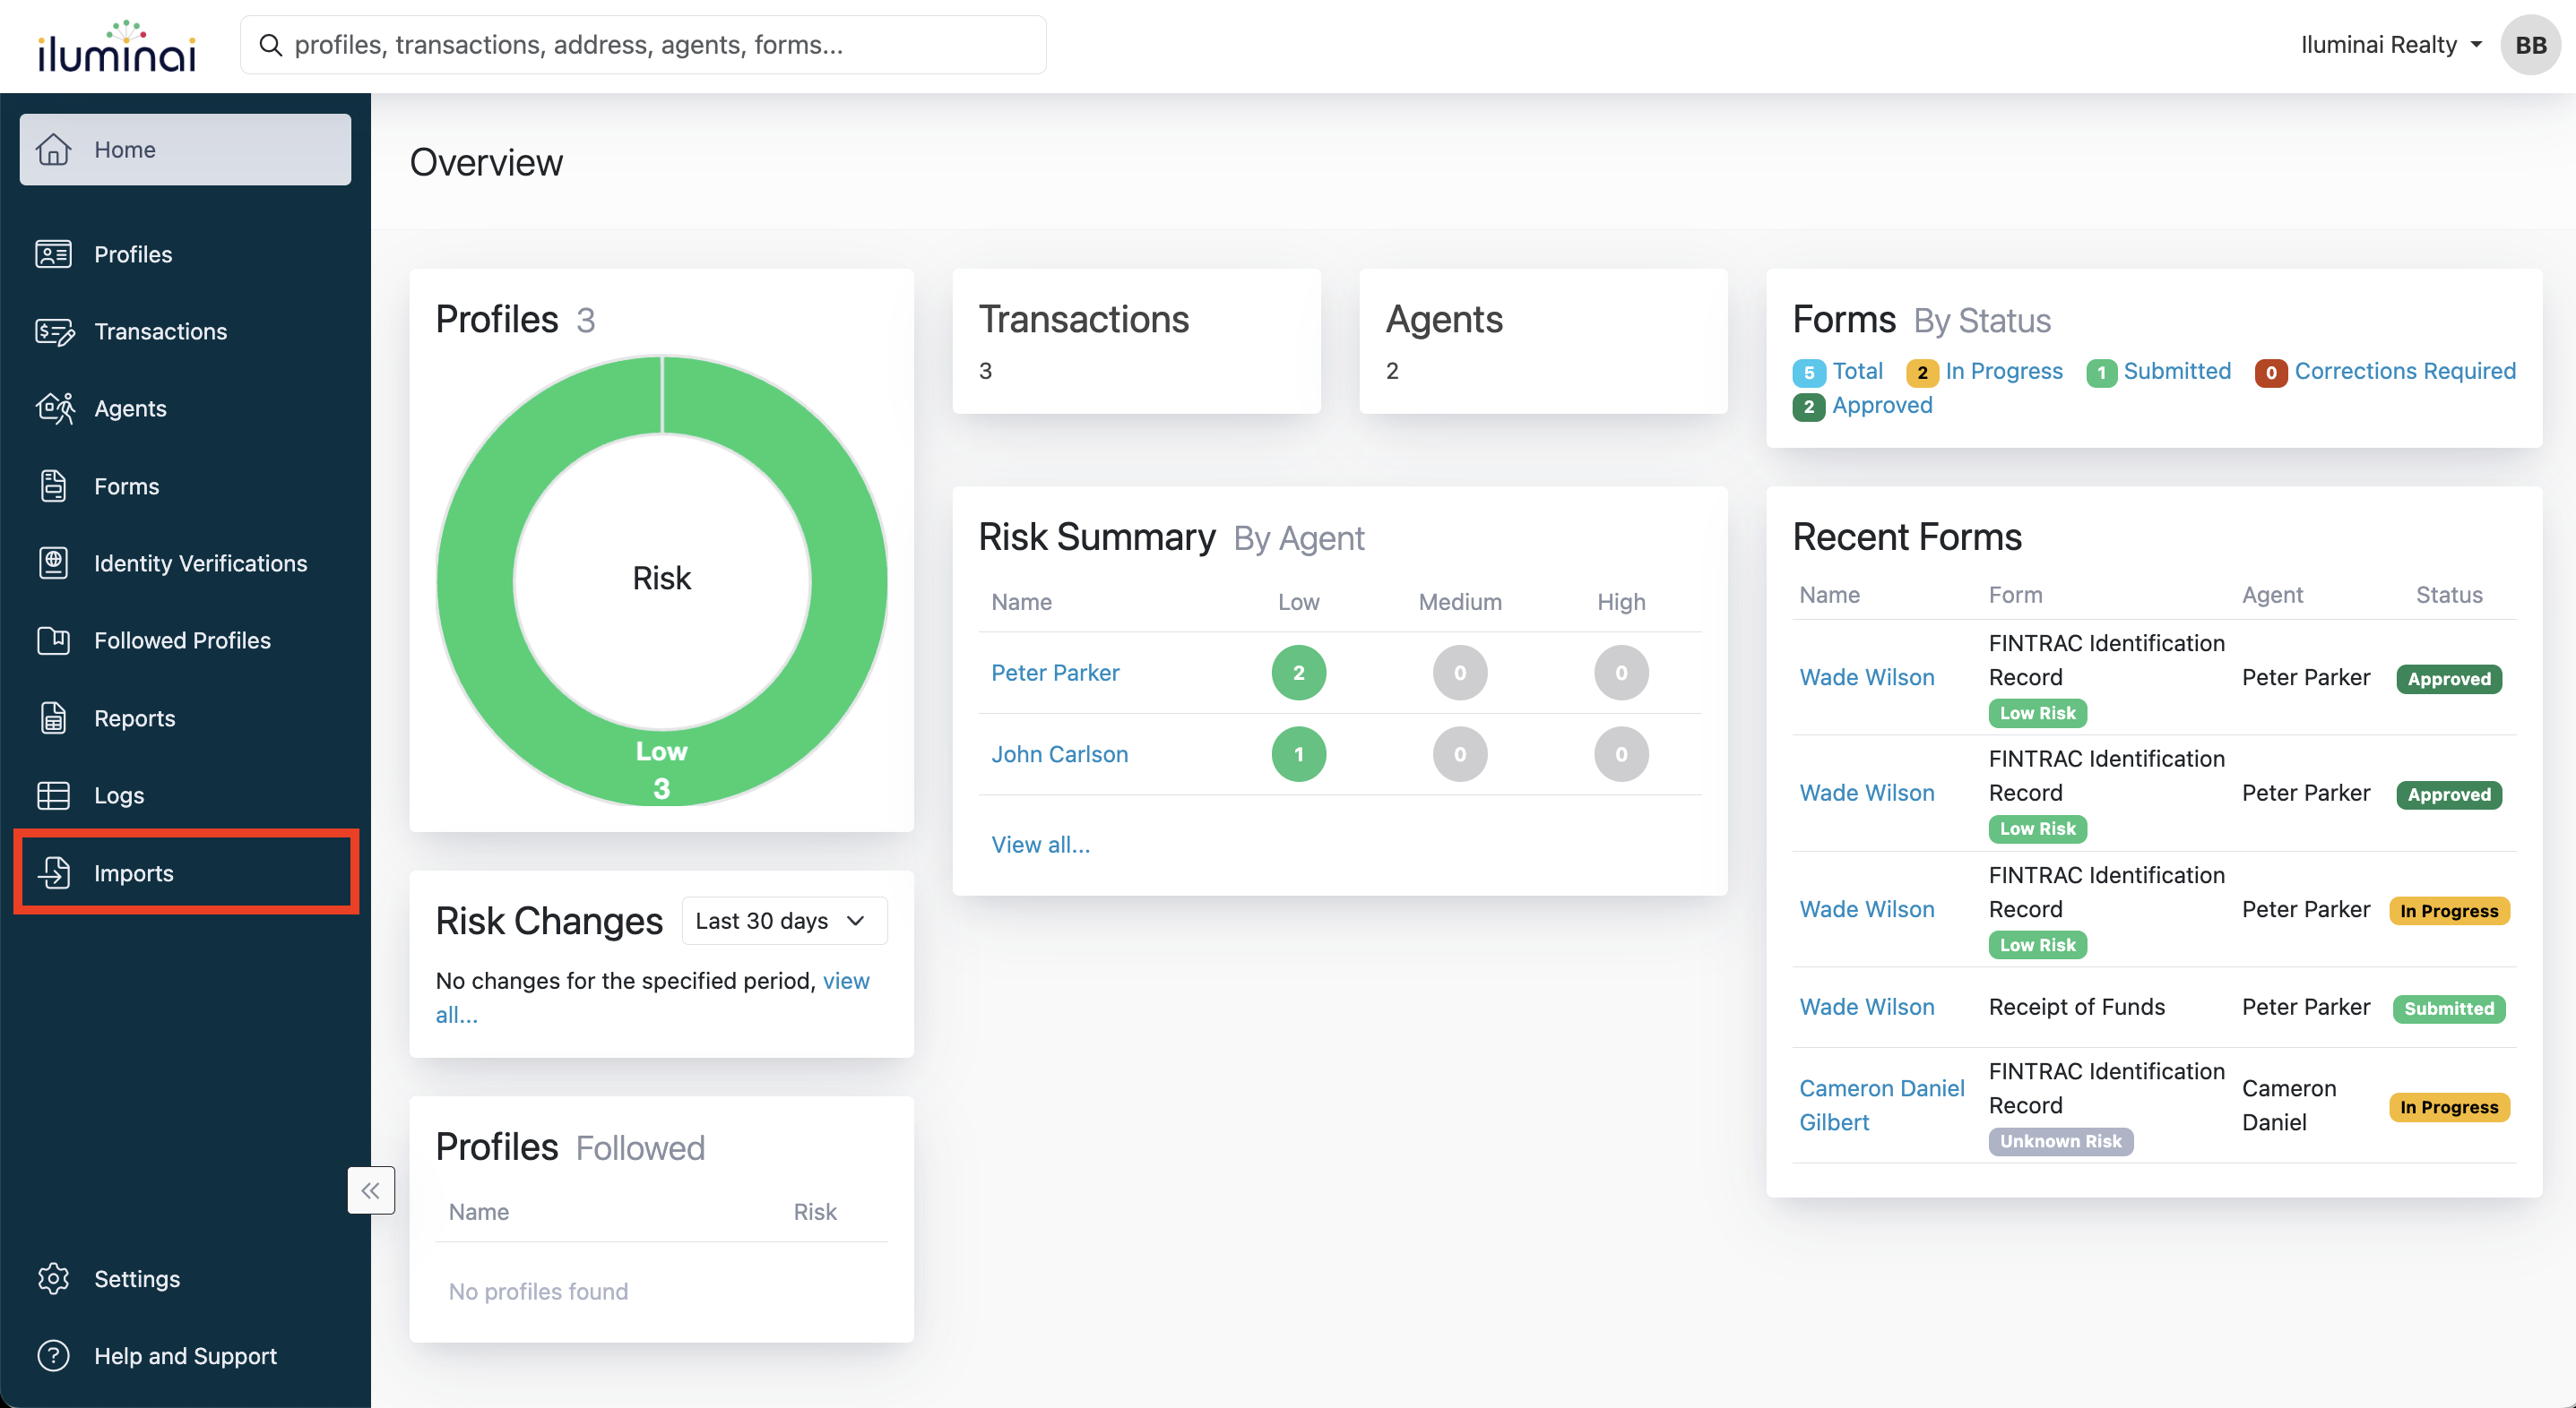2576x1408 pixels.
Task: Open Settings gear icon in sidebar
Action: 53,1278
